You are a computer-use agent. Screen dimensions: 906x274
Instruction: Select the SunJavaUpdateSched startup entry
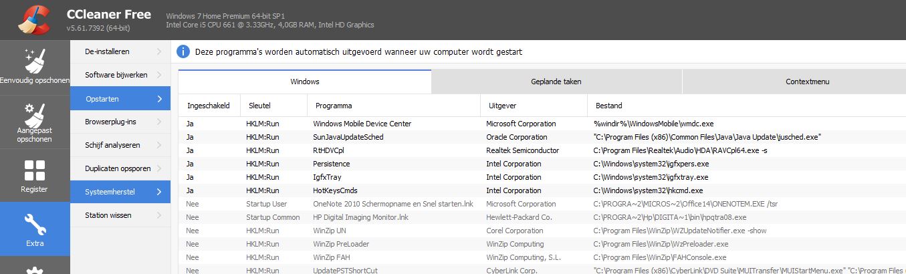(x=348, y=137)
